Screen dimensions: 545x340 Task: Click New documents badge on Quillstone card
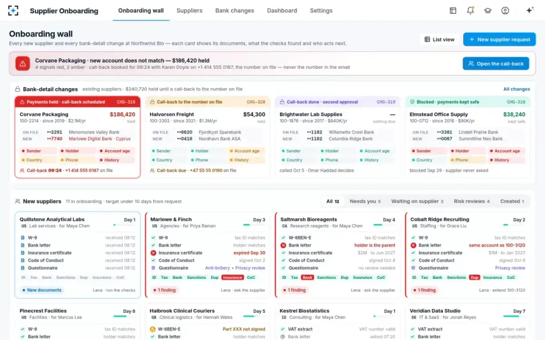(x=42, y=290)
